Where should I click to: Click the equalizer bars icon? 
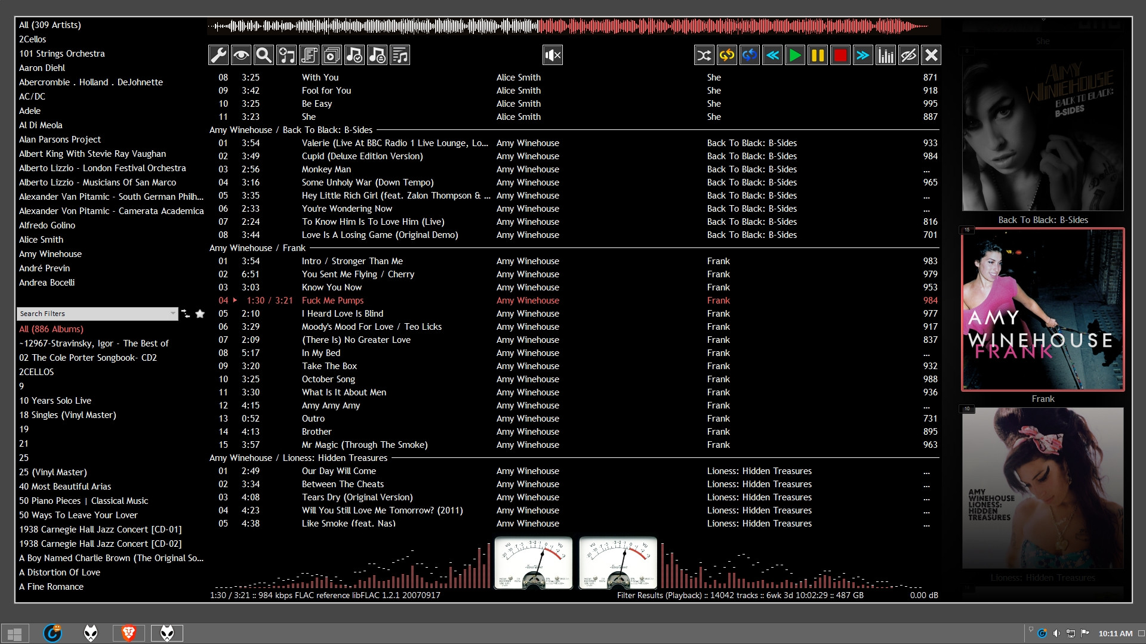[x=885, y=55]
